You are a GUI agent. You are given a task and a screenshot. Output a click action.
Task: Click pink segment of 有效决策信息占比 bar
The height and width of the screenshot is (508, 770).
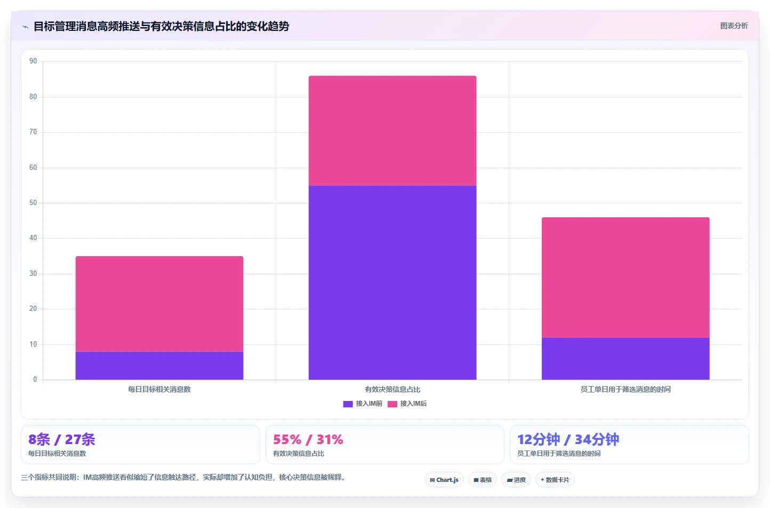tap(392, 130)
